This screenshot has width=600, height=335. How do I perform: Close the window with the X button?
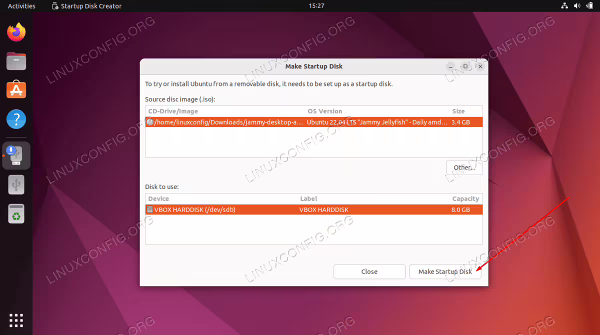point(480,66)
